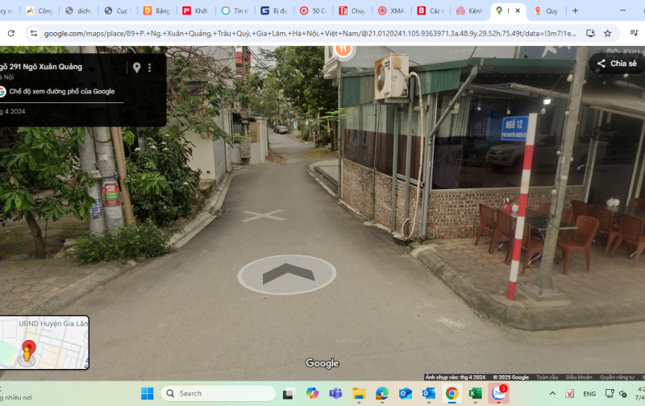This screenshot has width=645, height=406.
Task: Click the minimap thumbnail
Action: click(44, 342)
